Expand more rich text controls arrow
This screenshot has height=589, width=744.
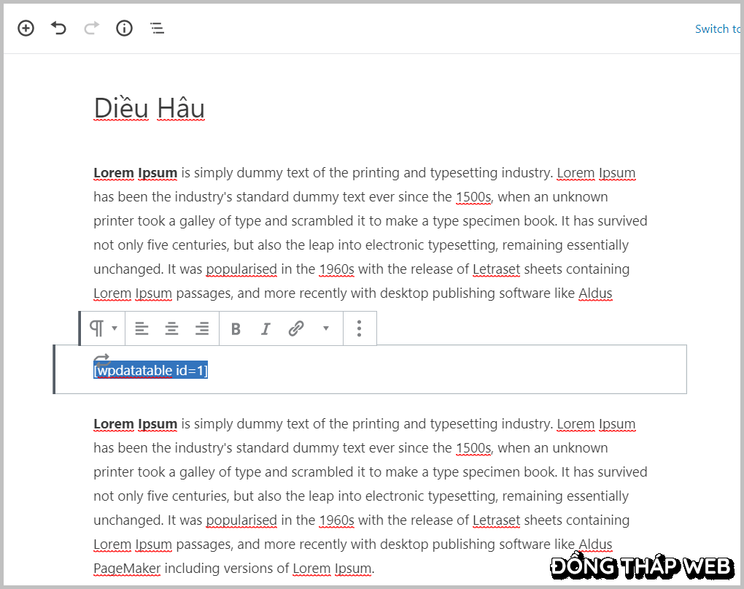pos(326,328)
